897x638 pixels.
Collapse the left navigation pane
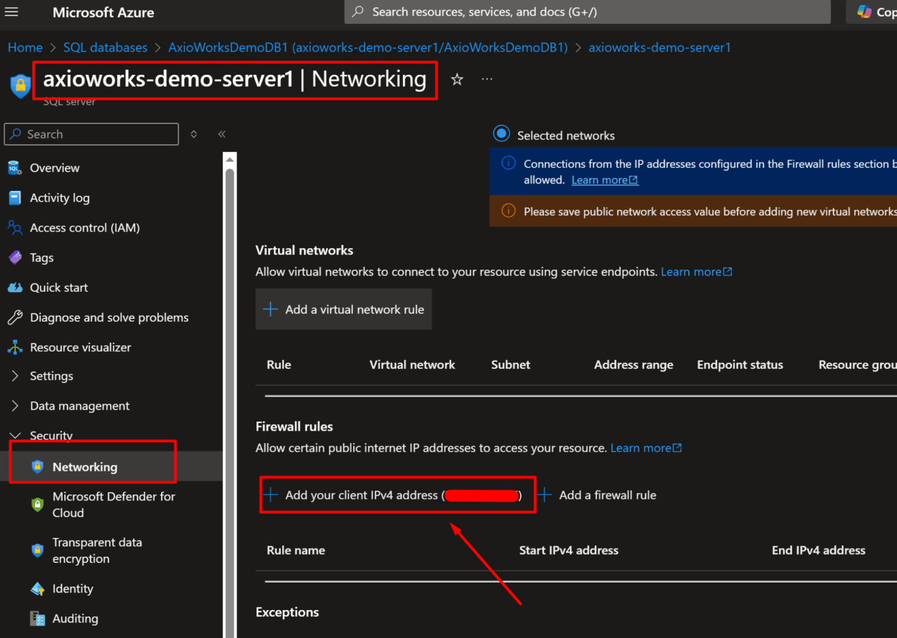(222, 134)
